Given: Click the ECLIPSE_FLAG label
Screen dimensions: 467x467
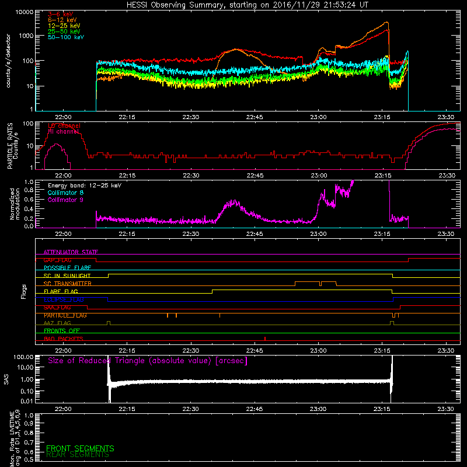Looking at the screenshot, I should (64, 299).
